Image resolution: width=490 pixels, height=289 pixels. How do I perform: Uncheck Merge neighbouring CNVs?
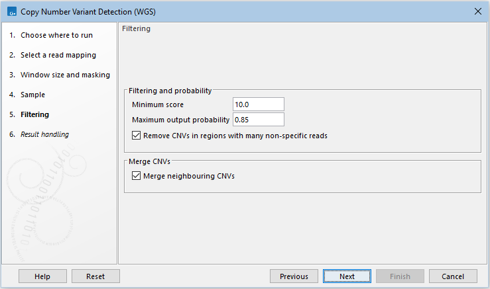137,176
